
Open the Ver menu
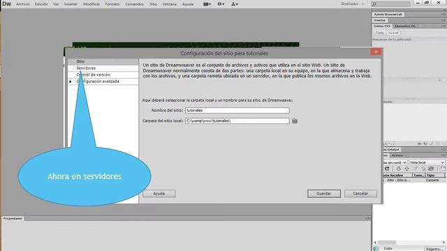(56, 4)
